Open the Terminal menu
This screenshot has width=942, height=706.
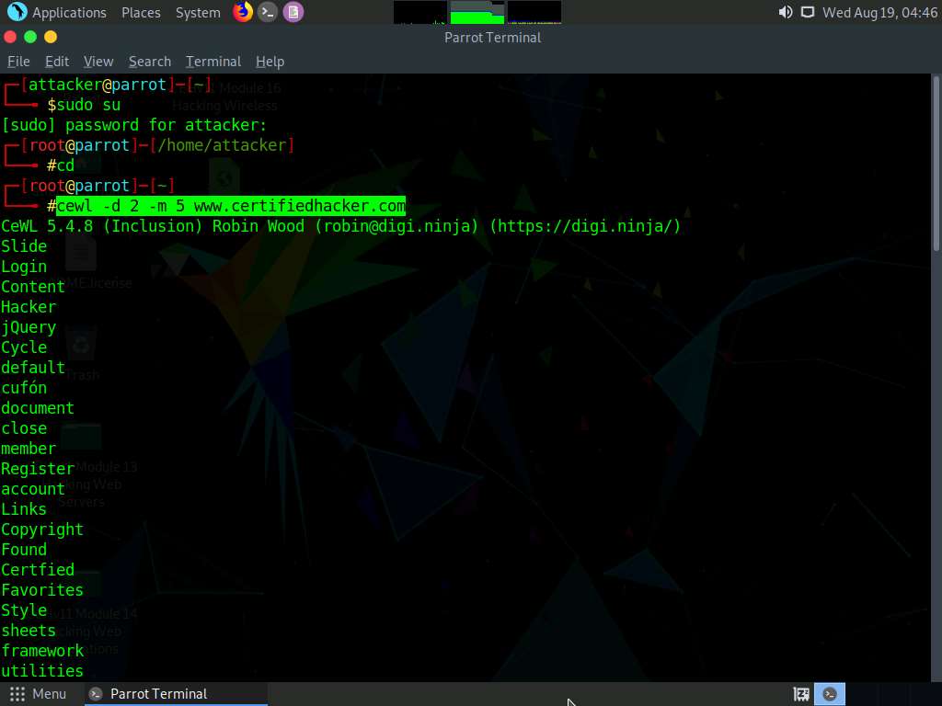(x=213, y=62)
